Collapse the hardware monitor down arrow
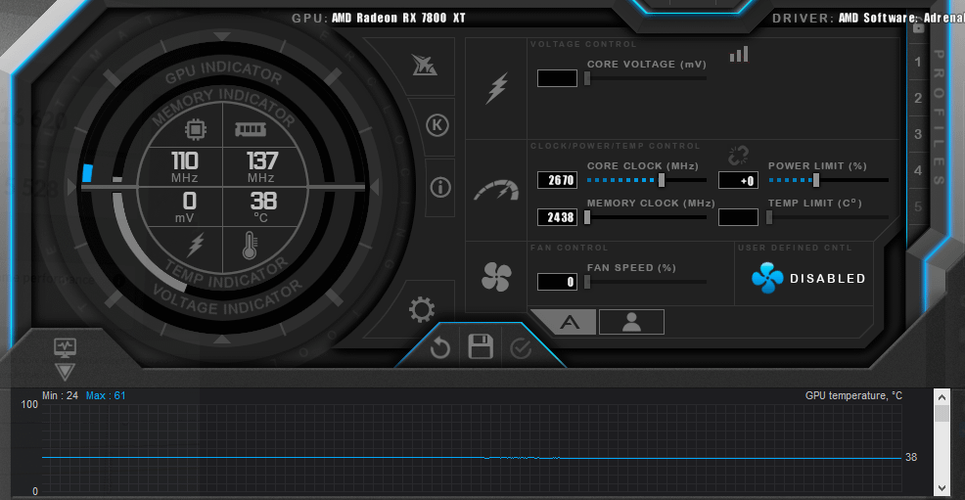This screenshot has width=965, height=500. [x=66, y=372]
